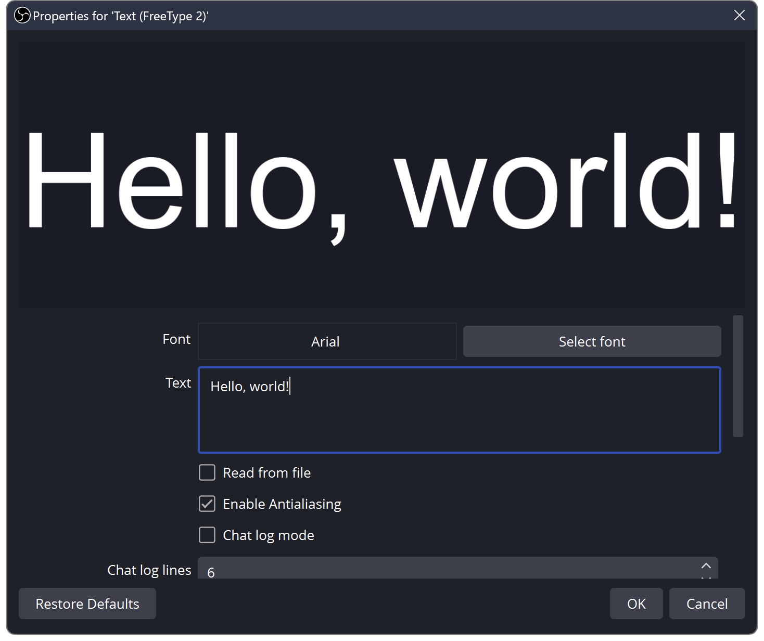Click the Properties dialog title text
Screen dimensions: 764x641
pos(121,16)
